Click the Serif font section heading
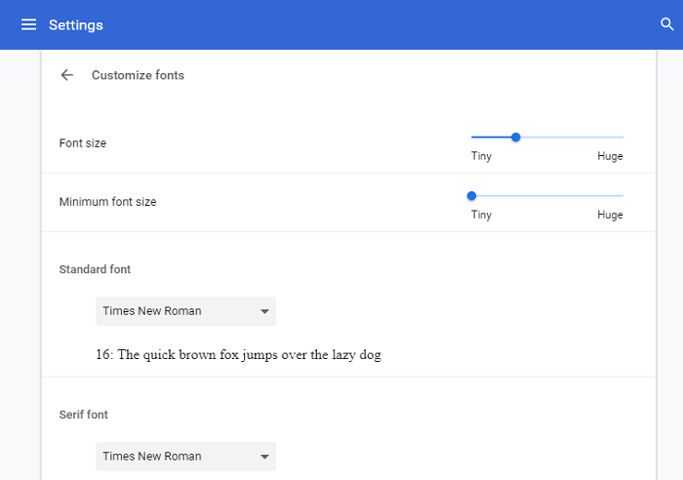 coord(84,415)
